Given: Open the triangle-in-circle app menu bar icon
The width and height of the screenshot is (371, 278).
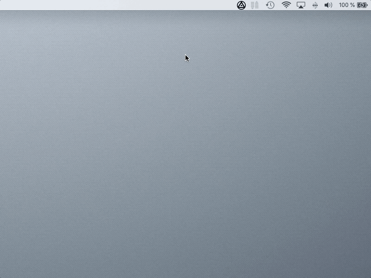Looking at the screenshot, I should click(241, 5).
